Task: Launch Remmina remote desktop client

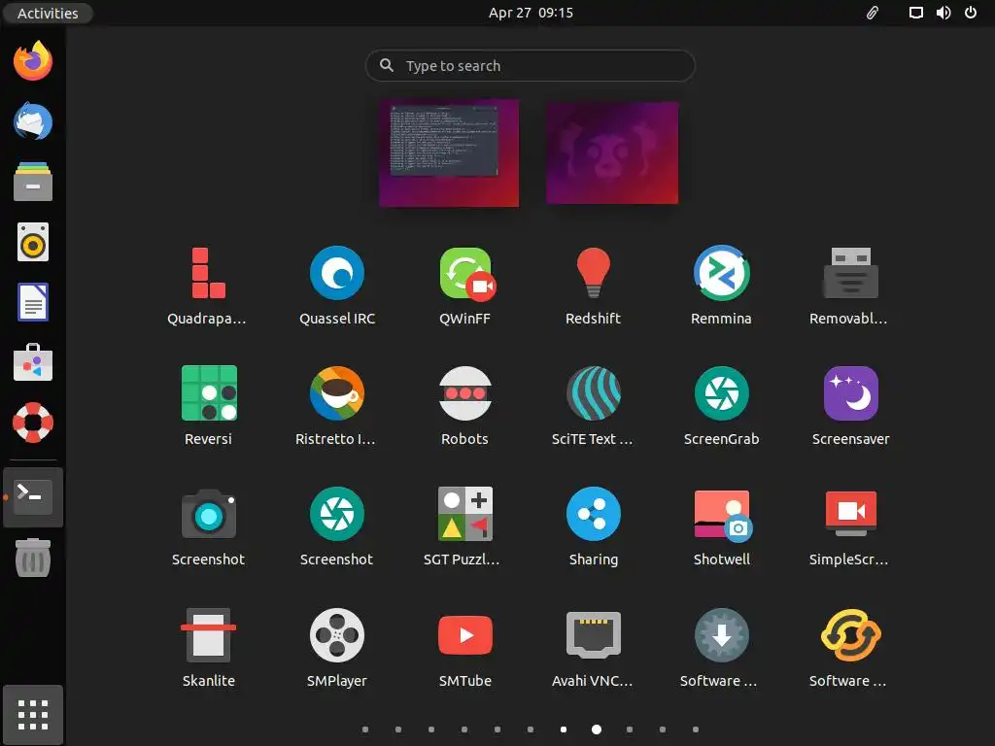Action: pyautogui.click(x=722, y=287)
